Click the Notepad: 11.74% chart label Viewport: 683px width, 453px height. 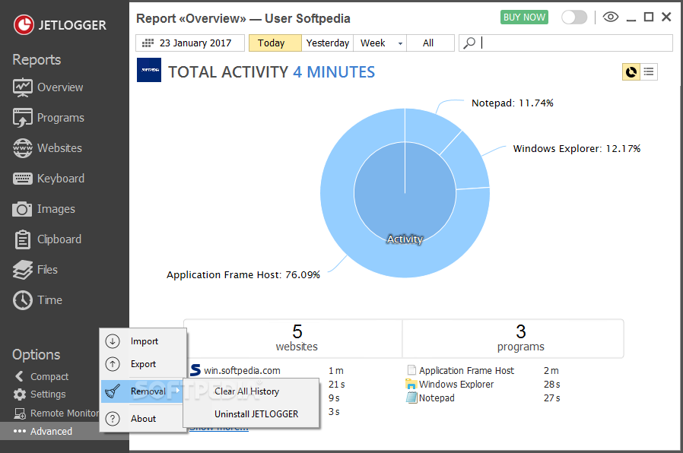pos(513,103)
